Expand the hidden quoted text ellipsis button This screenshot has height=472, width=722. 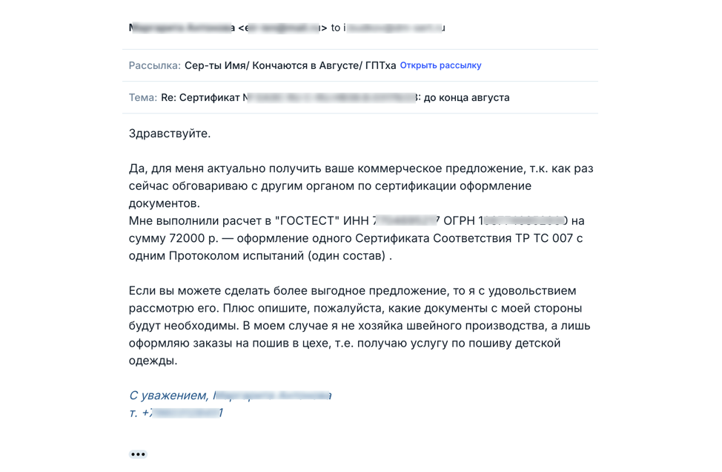[x=138, y=454]
